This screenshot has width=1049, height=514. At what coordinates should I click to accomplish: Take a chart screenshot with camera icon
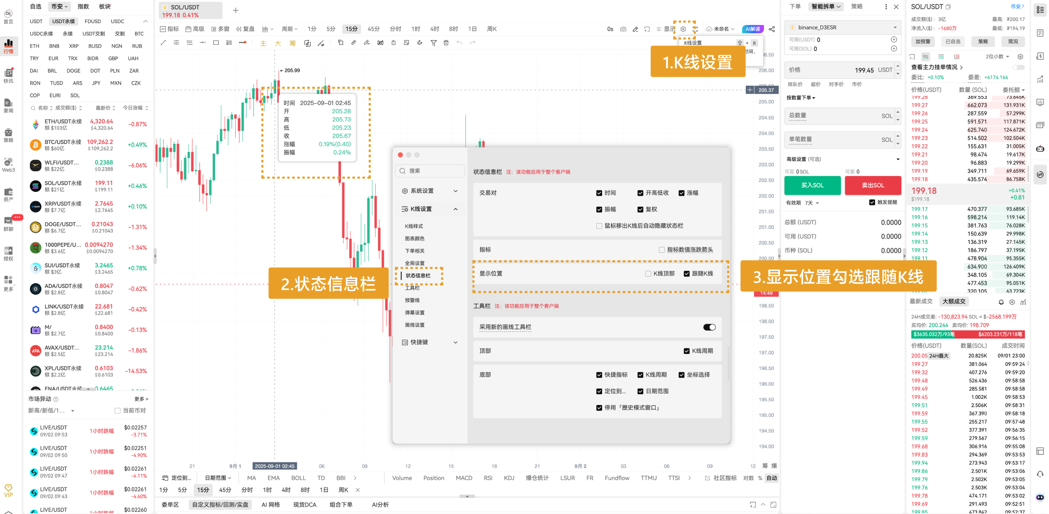click(623, 29)
